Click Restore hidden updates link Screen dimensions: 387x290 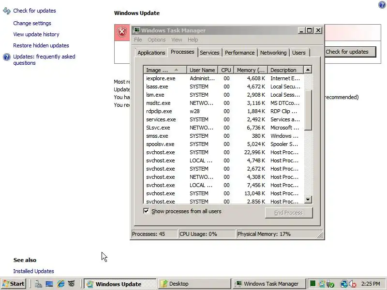coord(41,45)
